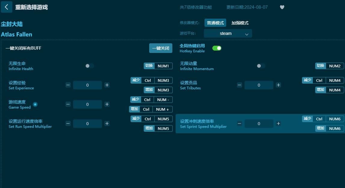345x188 pixels.
Task: Click the heart favorite icon
Action: point(282,7)
